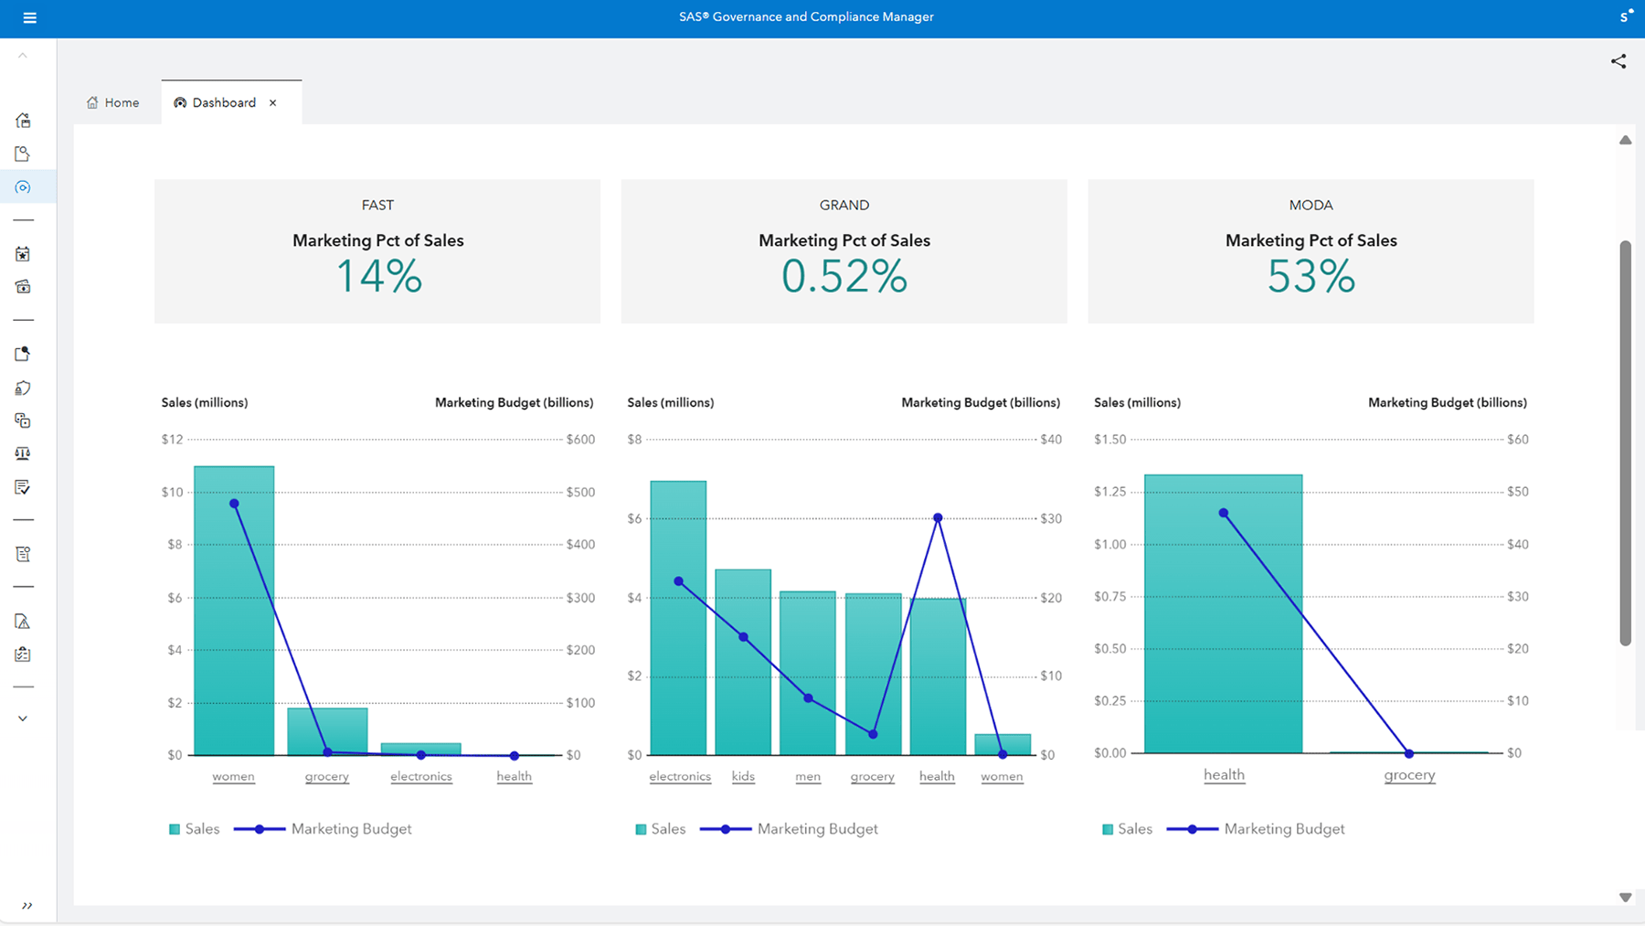Image resolution: width=1645 pixels, height=926 pixels.
Task: Open the user profile icon
Action: (1624, 16)
